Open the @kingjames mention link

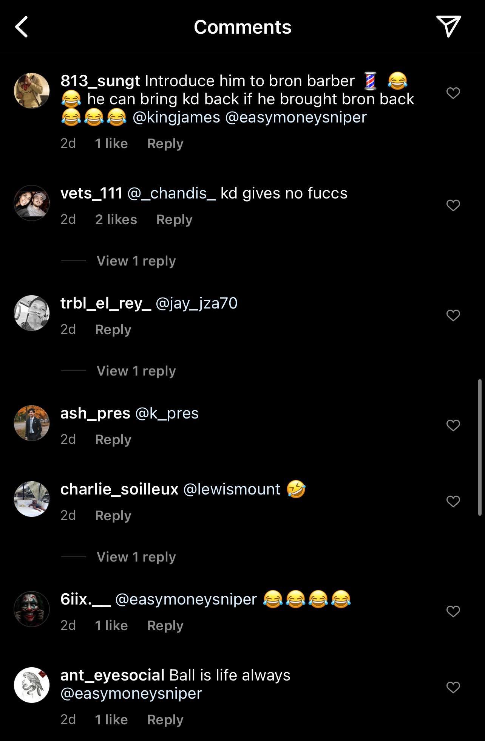pyautogui.click(x=176, y=117)
